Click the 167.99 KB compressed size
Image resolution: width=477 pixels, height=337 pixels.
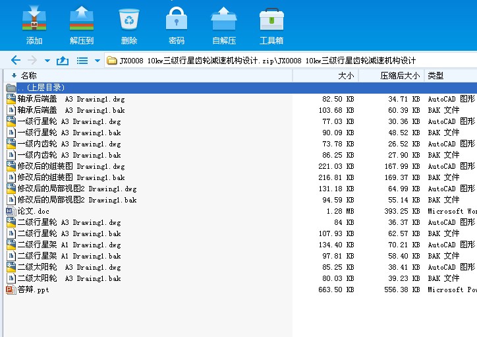coord(402,166)
